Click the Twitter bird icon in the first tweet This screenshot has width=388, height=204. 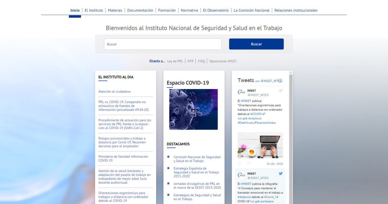pyautogui.click(x=281, y=91)
